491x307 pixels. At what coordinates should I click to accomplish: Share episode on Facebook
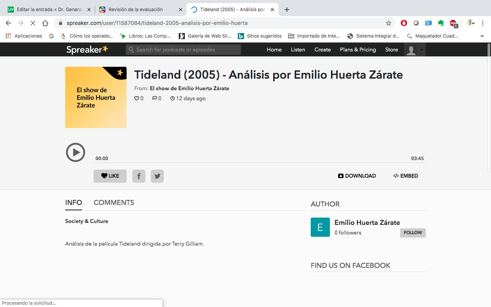pos(139,176)
